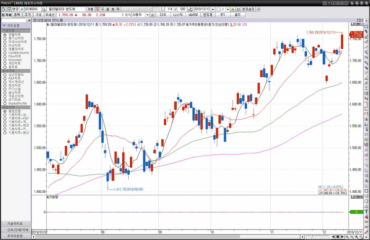
Task: Click the 114 bar count field
Action: click(x=170, y=9)
